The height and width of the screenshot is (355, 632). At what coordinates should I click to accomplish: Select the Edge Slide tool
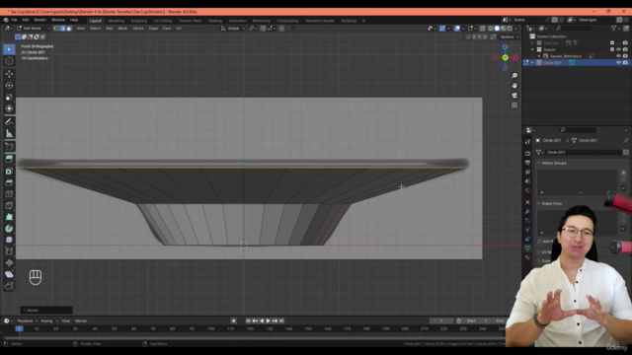(9, 251)
